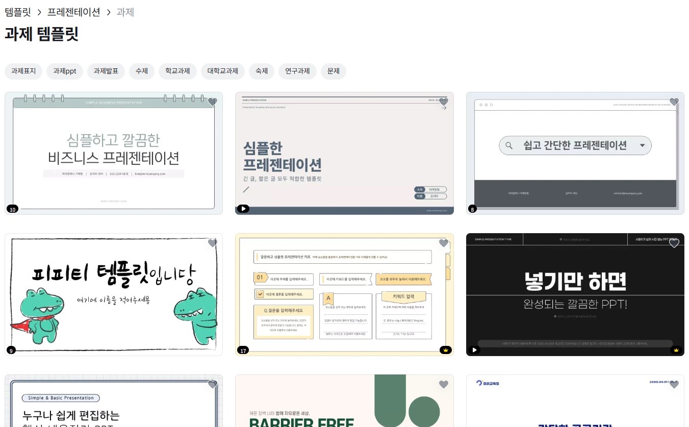The image size is (689, 427).
Task: Select the 학교과제 filter chip
Action: point(177,71)
